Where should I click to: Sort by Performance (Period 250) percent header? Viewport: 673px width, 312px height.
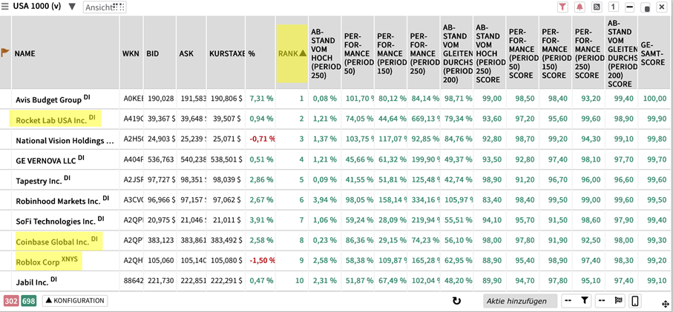(424, 53)
